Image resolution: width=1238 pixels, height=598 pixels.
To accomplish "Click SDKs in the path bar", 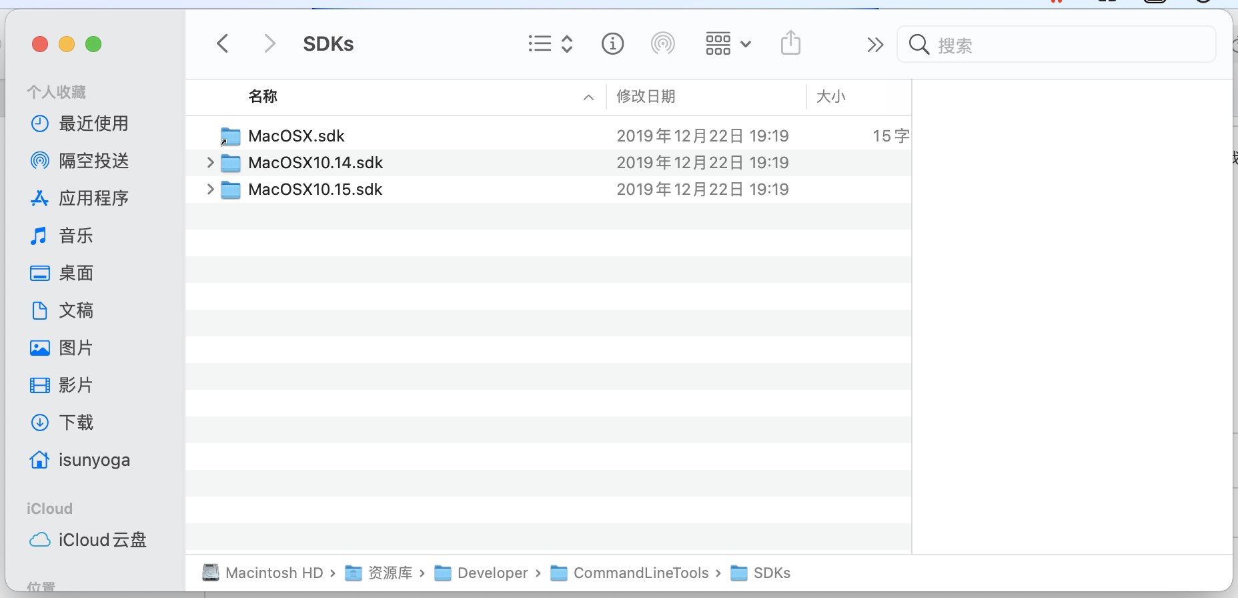I will click(772, 573).
